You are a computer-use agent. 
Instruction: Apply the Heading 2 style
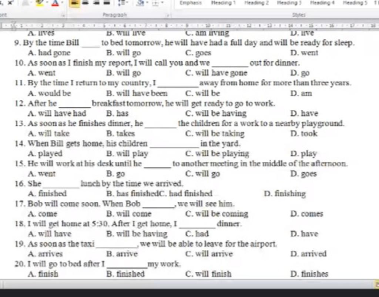[x=256, y=3]
